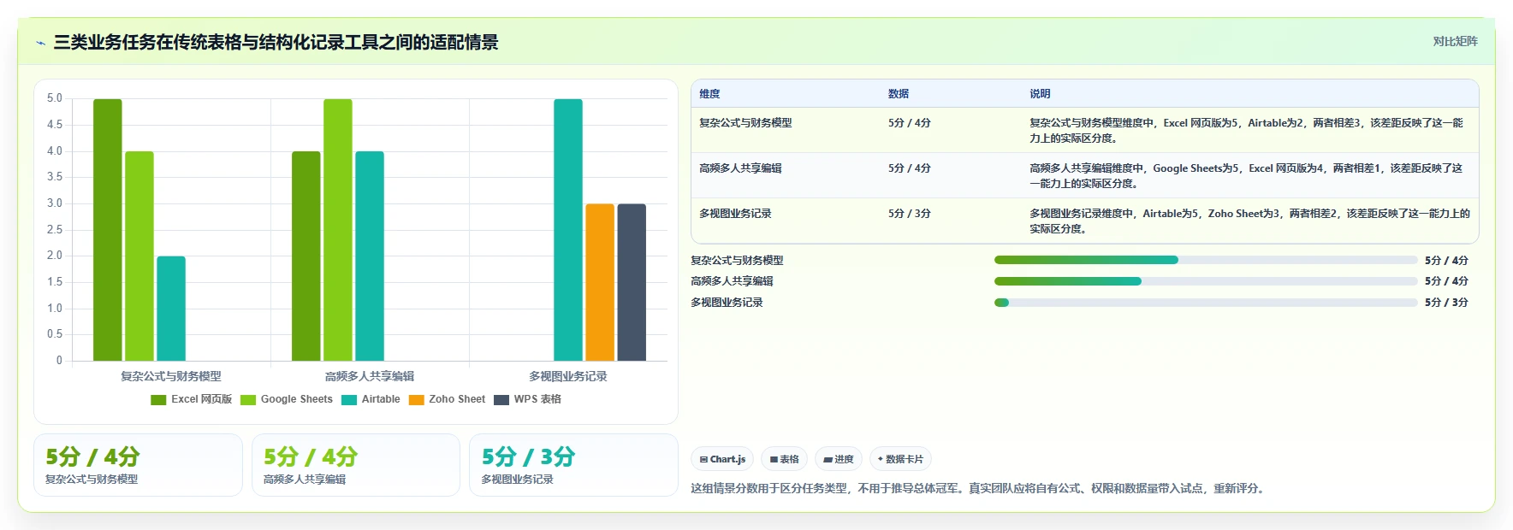Click the 表格 chip
The image size is (1513, 530).
[784, 459]
